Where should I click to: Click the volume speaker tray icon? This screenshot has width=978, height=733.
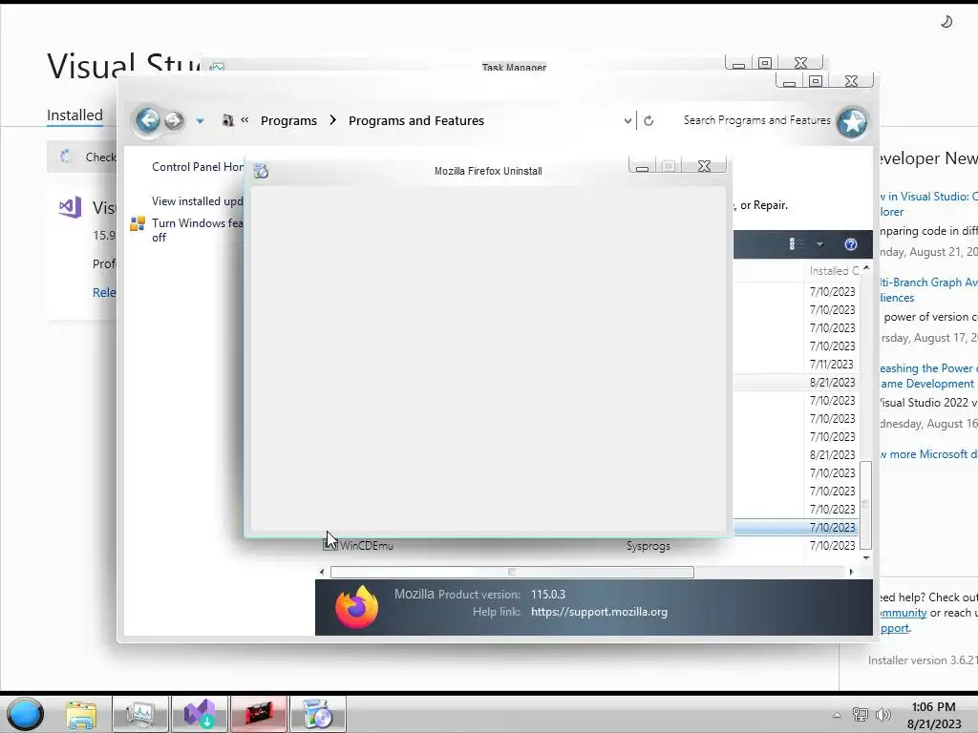pyautogui.click(x=882, y=715)
